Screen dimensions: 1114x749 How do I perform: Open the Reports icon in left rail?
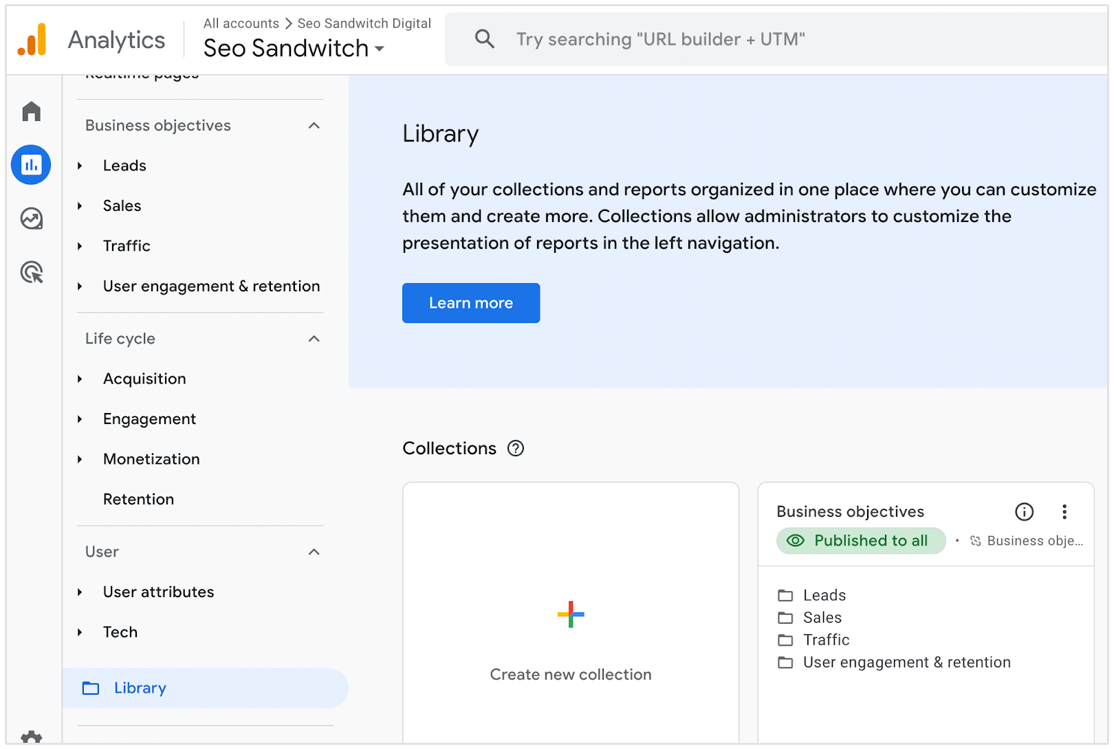(32, 165)
